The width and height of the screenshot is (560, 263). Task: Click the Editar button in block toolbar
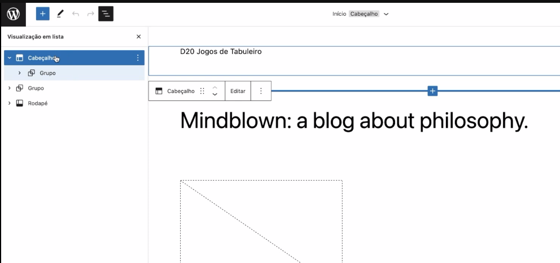(238, 91)
